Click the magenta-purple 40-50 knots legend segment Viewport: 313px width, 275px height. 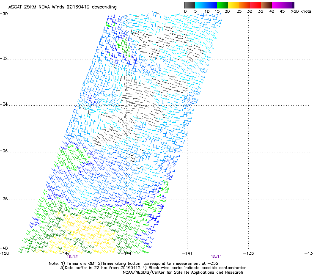[283, 5]
